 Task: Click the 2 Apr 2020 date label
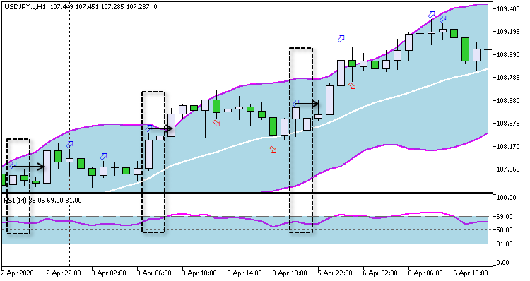[17, 273]
